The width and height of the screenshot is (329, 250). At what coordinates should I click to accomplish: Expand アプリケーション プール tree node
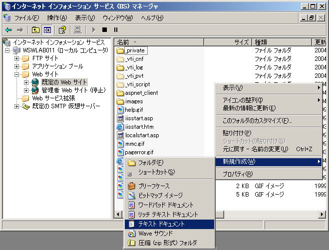coord(17,66)
